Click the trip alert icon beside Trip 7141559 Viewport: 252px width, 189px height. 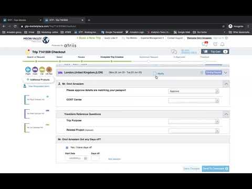(28, 52)
